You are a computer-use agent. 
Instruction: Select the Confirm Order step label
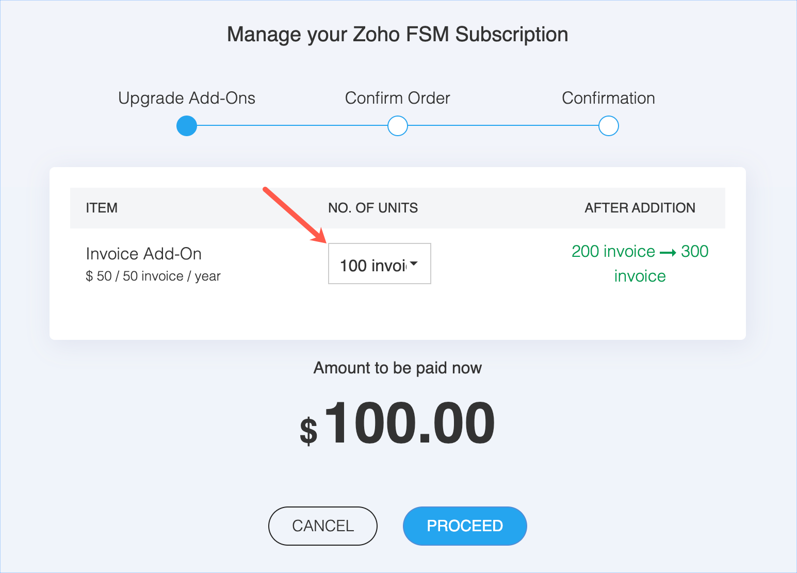point(398,98)
